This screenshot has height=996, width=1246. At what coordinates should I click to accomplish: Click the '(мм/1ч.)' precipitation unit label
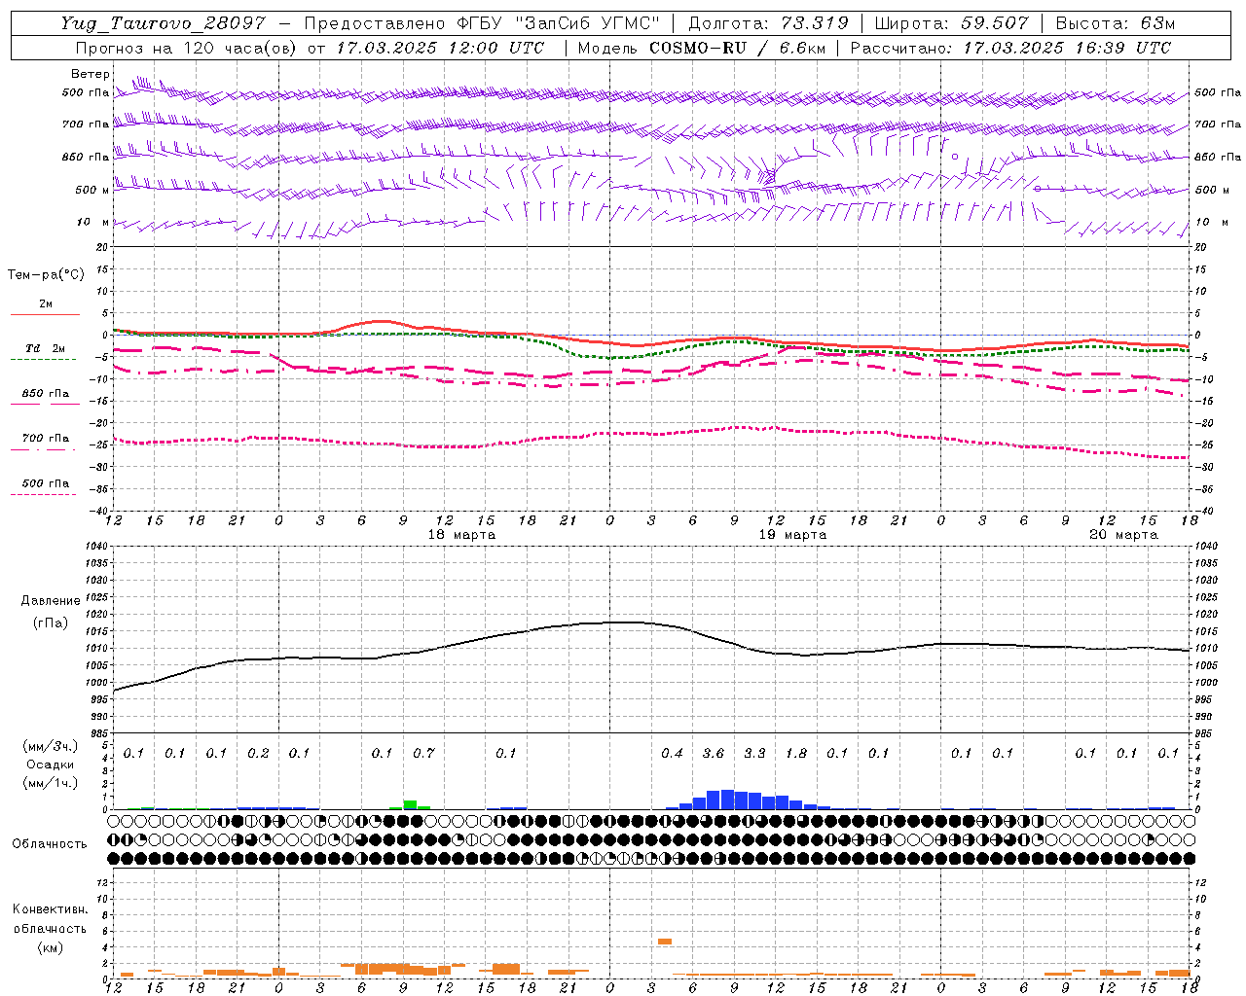[x=50, y=784]
